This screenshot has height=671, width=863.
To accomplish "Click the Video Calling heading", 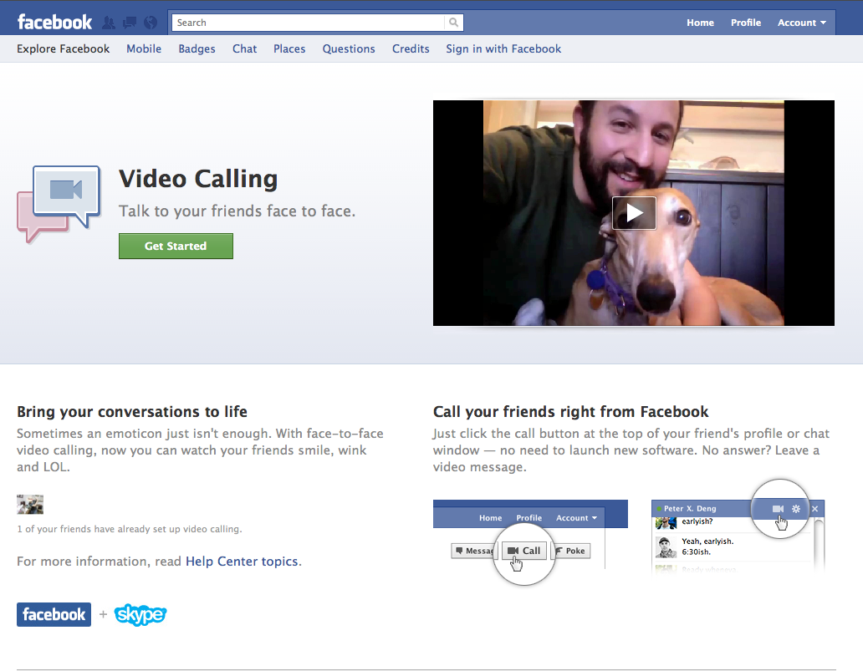I will [198, 179].
